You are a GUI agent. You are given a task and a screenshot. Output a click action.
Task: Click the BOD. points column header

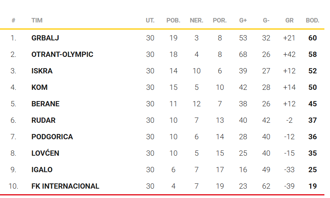[x=312, y=21]
